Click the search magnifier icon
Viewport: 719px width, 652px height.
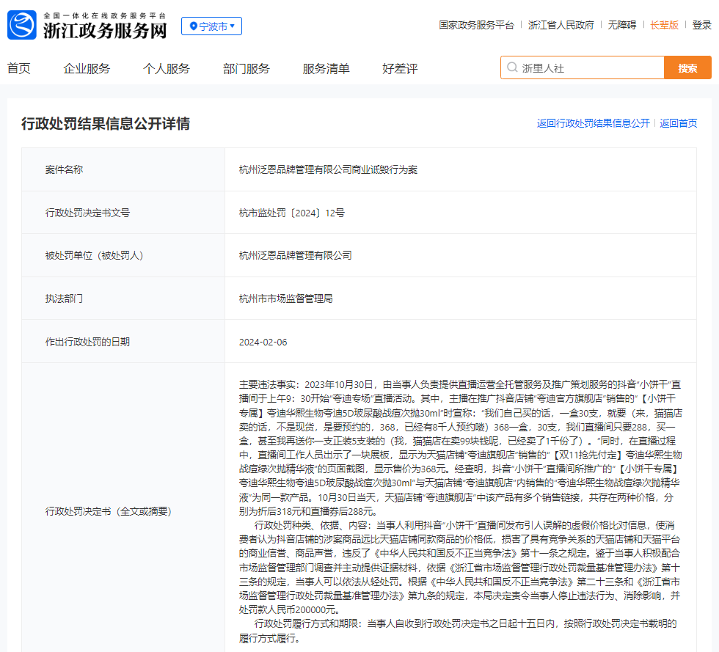pyautogui.click(x=512, y=68)
